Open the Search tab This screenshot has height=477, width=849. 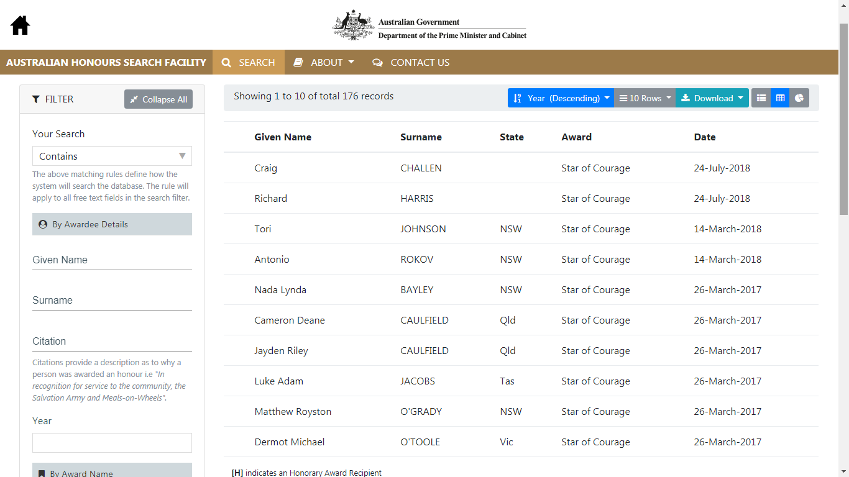coord(249,62)
